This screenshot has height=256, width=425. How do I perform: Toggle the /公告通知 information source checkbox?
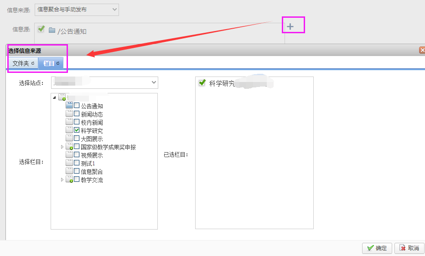point(41,30)
